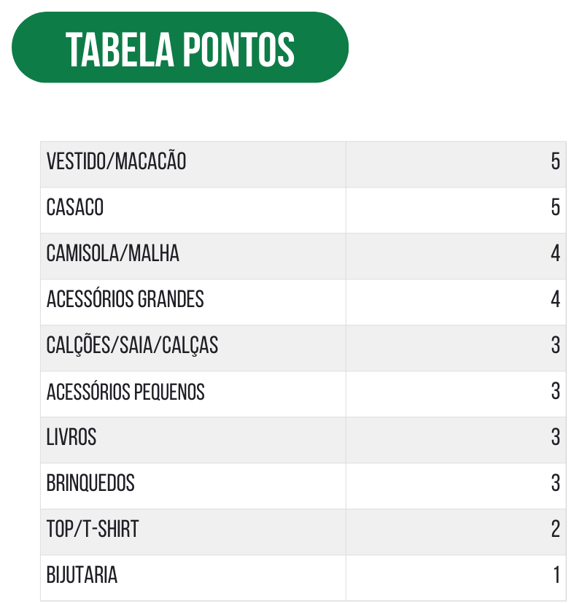Select the LIVROS row label
Screen dimensions: 582x604
71,437
